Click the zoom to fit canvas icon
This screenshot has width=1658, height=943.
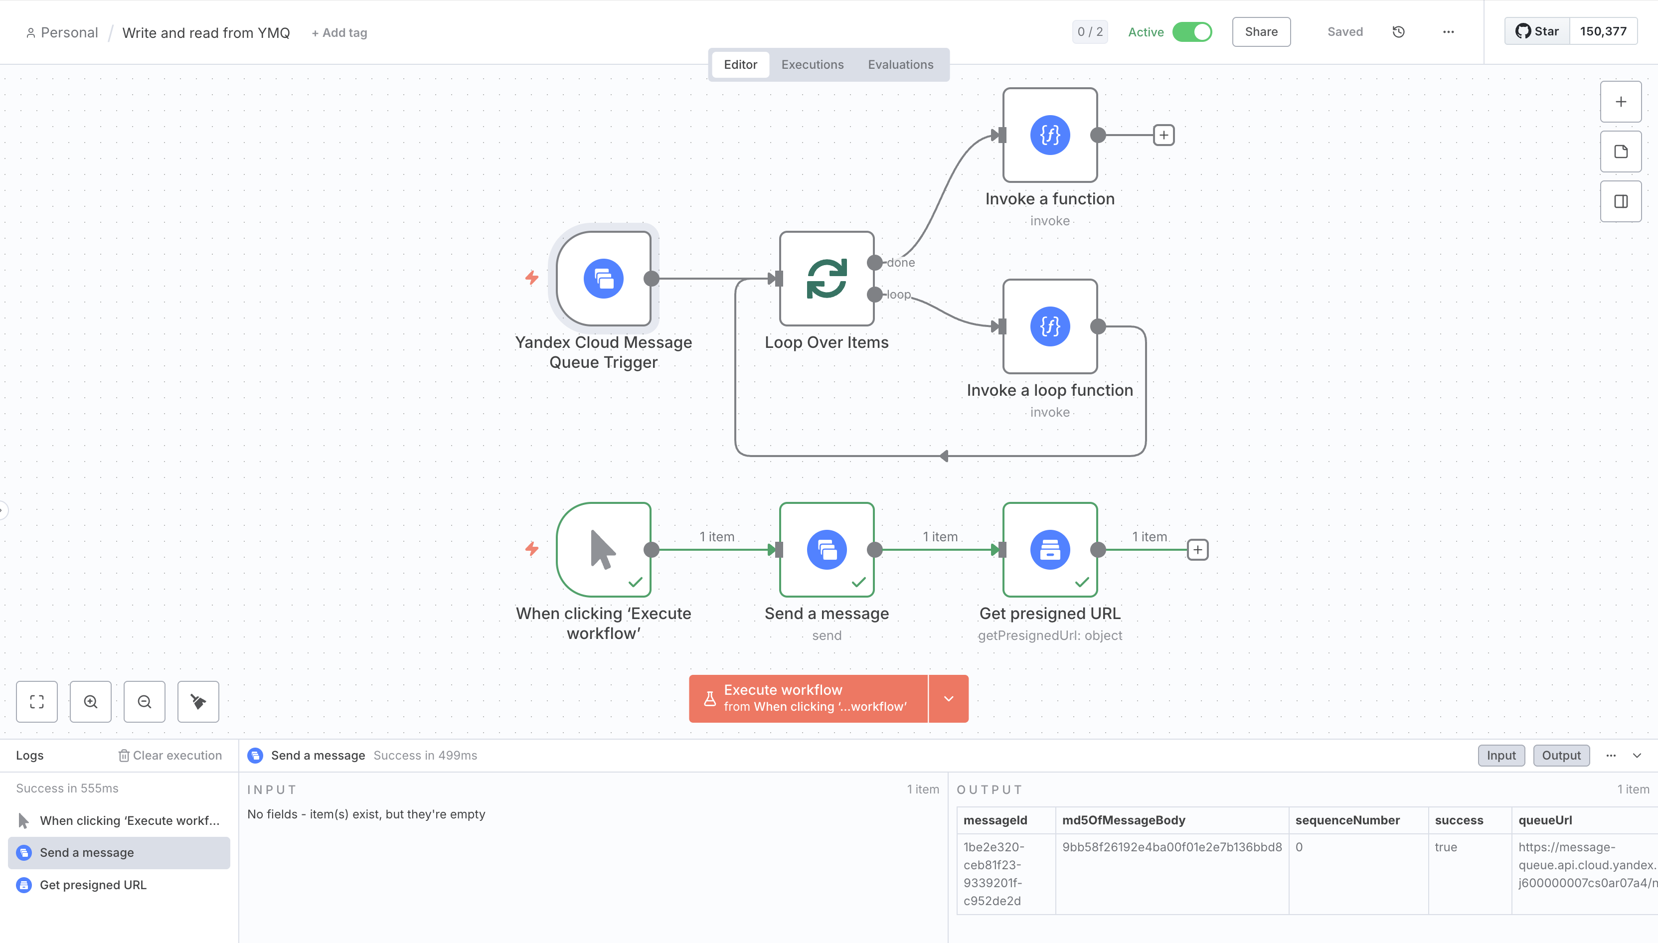37,701
